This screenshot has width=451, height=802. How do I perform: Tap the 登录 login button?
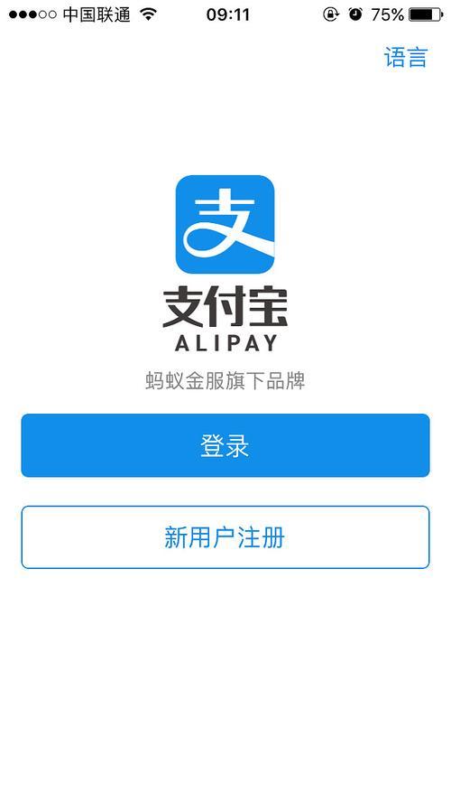tap(225, 445)
